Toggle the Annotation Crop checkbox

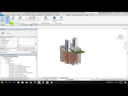(x=18, y=42)
